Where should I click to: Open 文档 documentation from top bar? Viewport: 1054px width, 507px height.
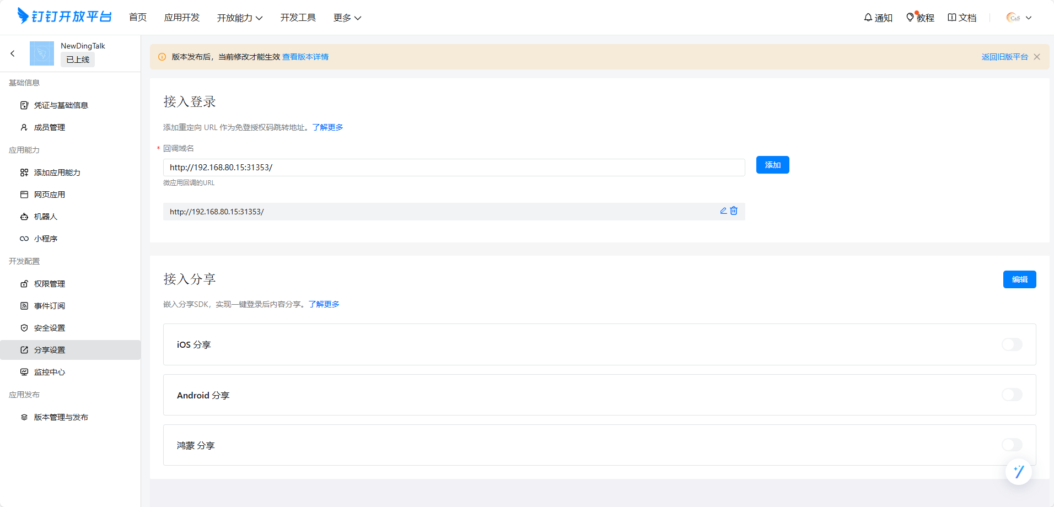[962, 18]
